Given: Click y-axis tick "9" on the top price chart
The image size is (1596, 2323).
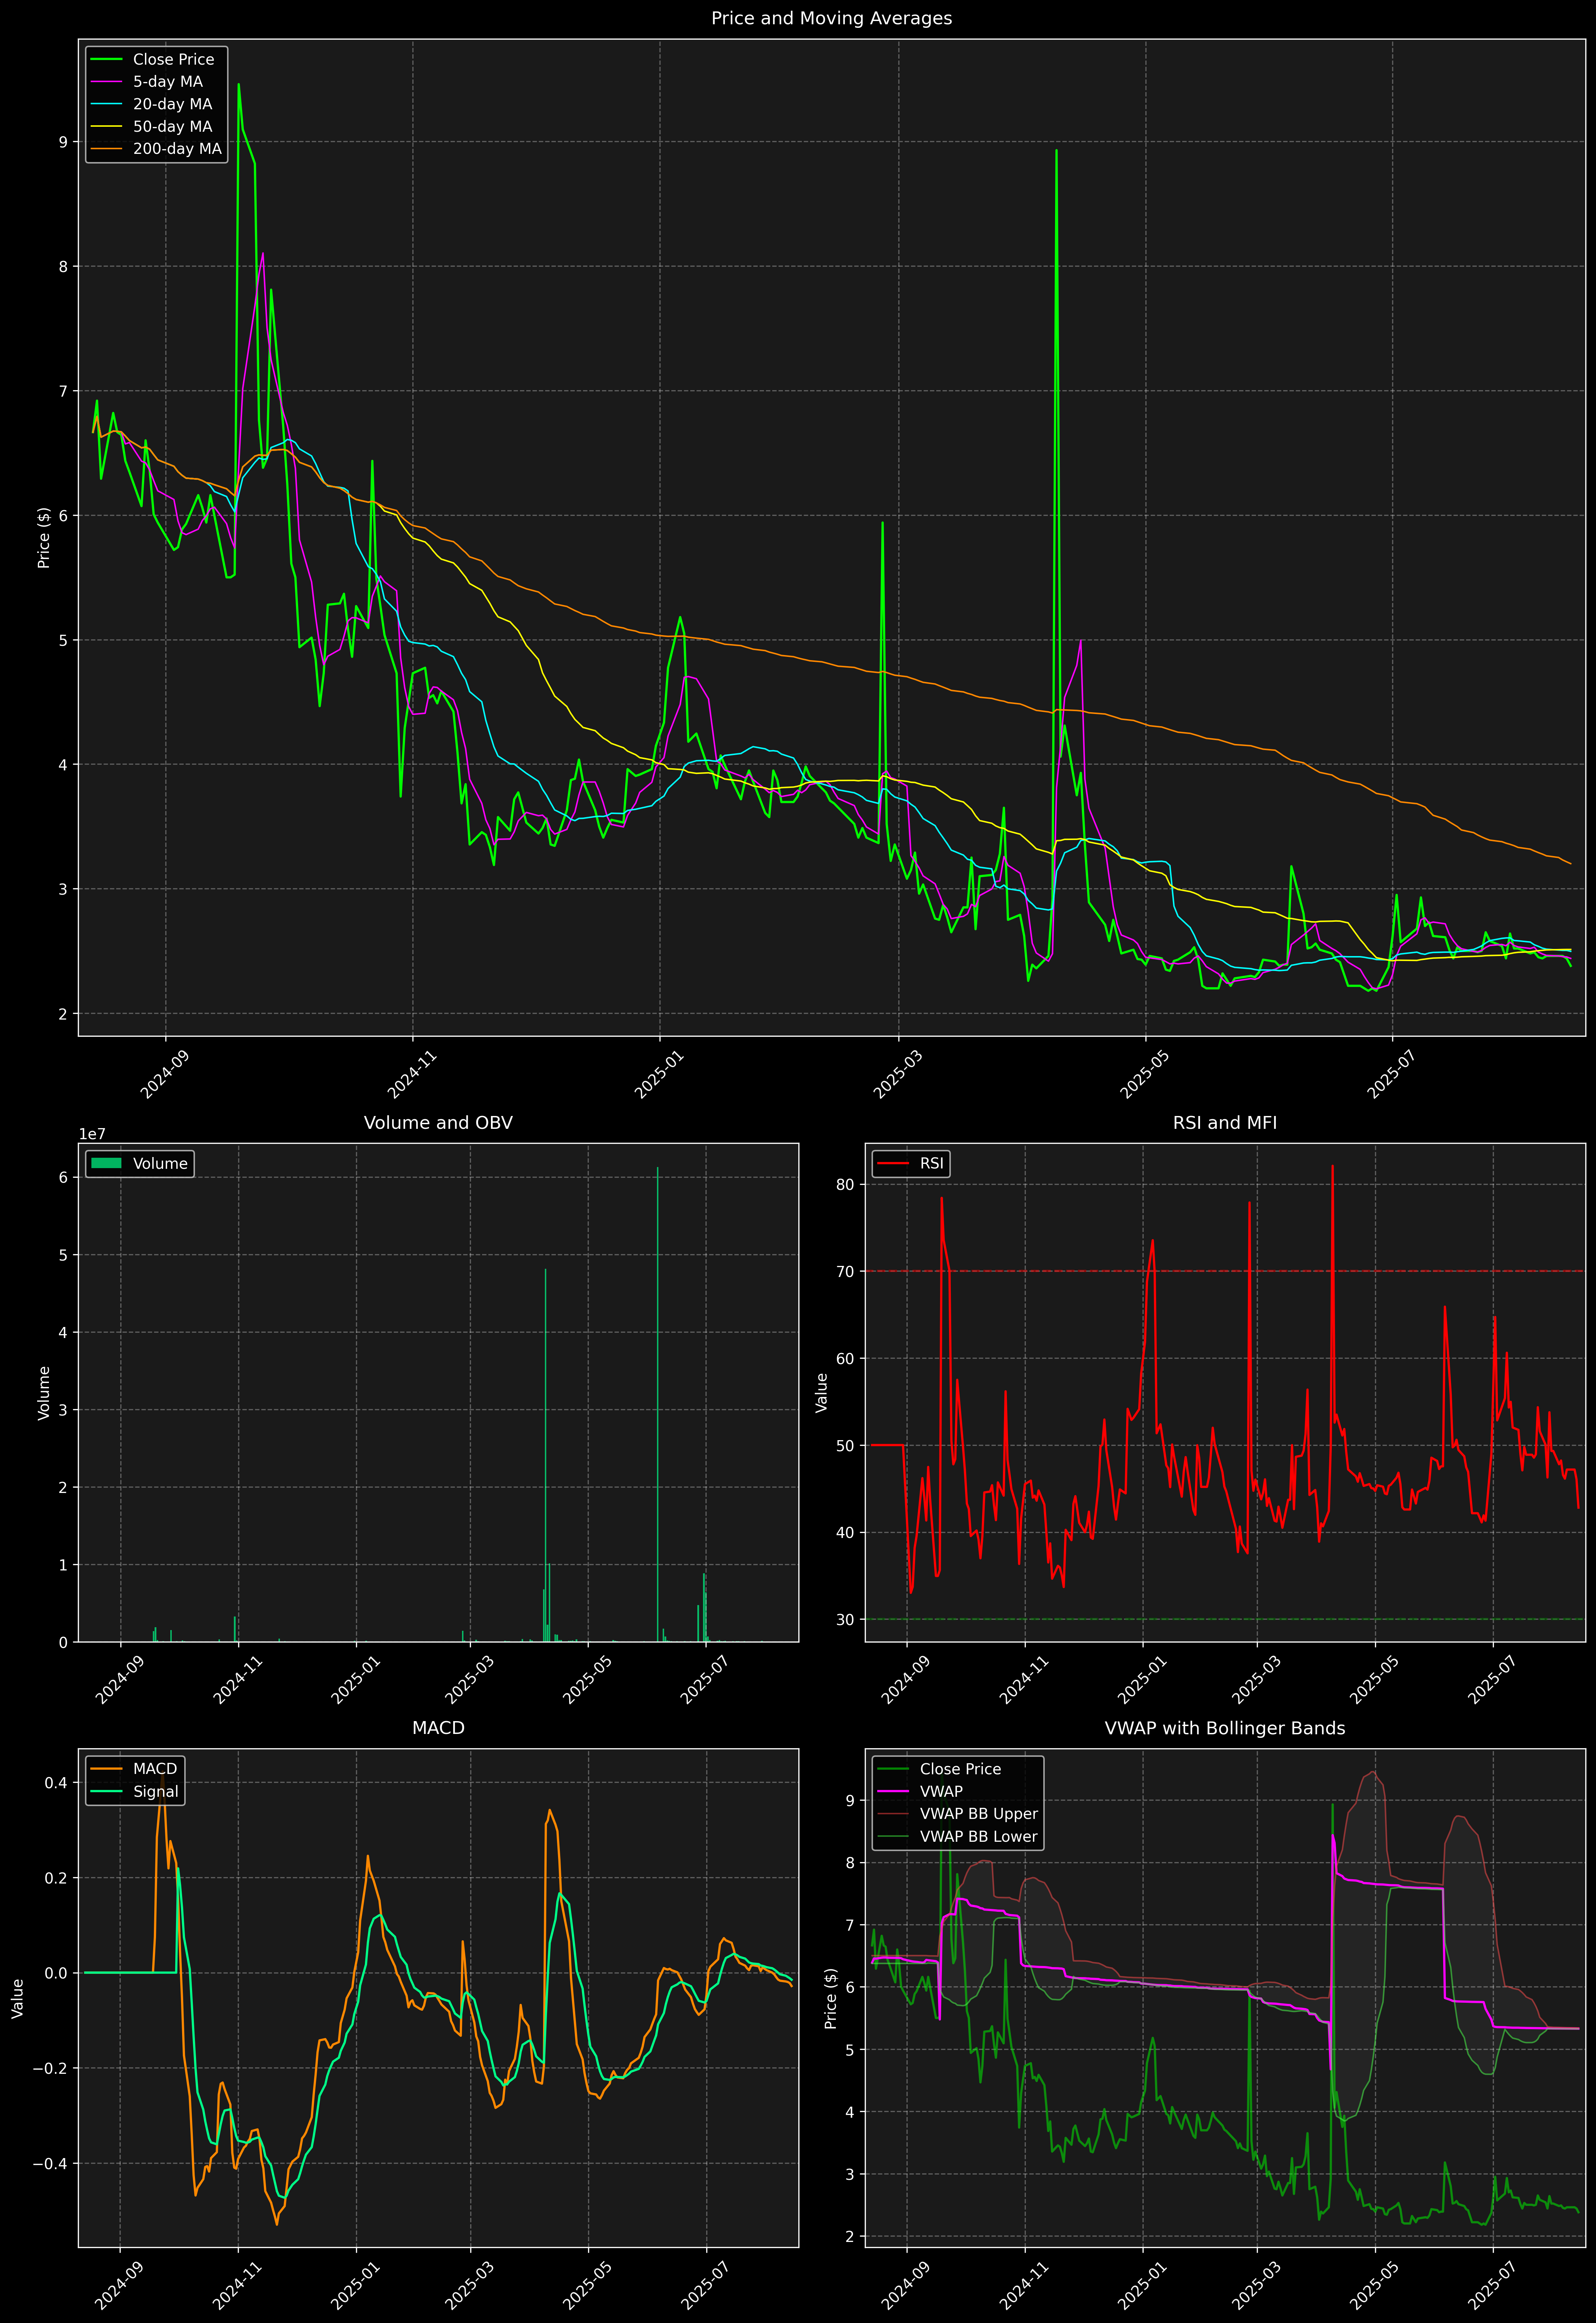Looking at the screenshot, I should 63,142.
